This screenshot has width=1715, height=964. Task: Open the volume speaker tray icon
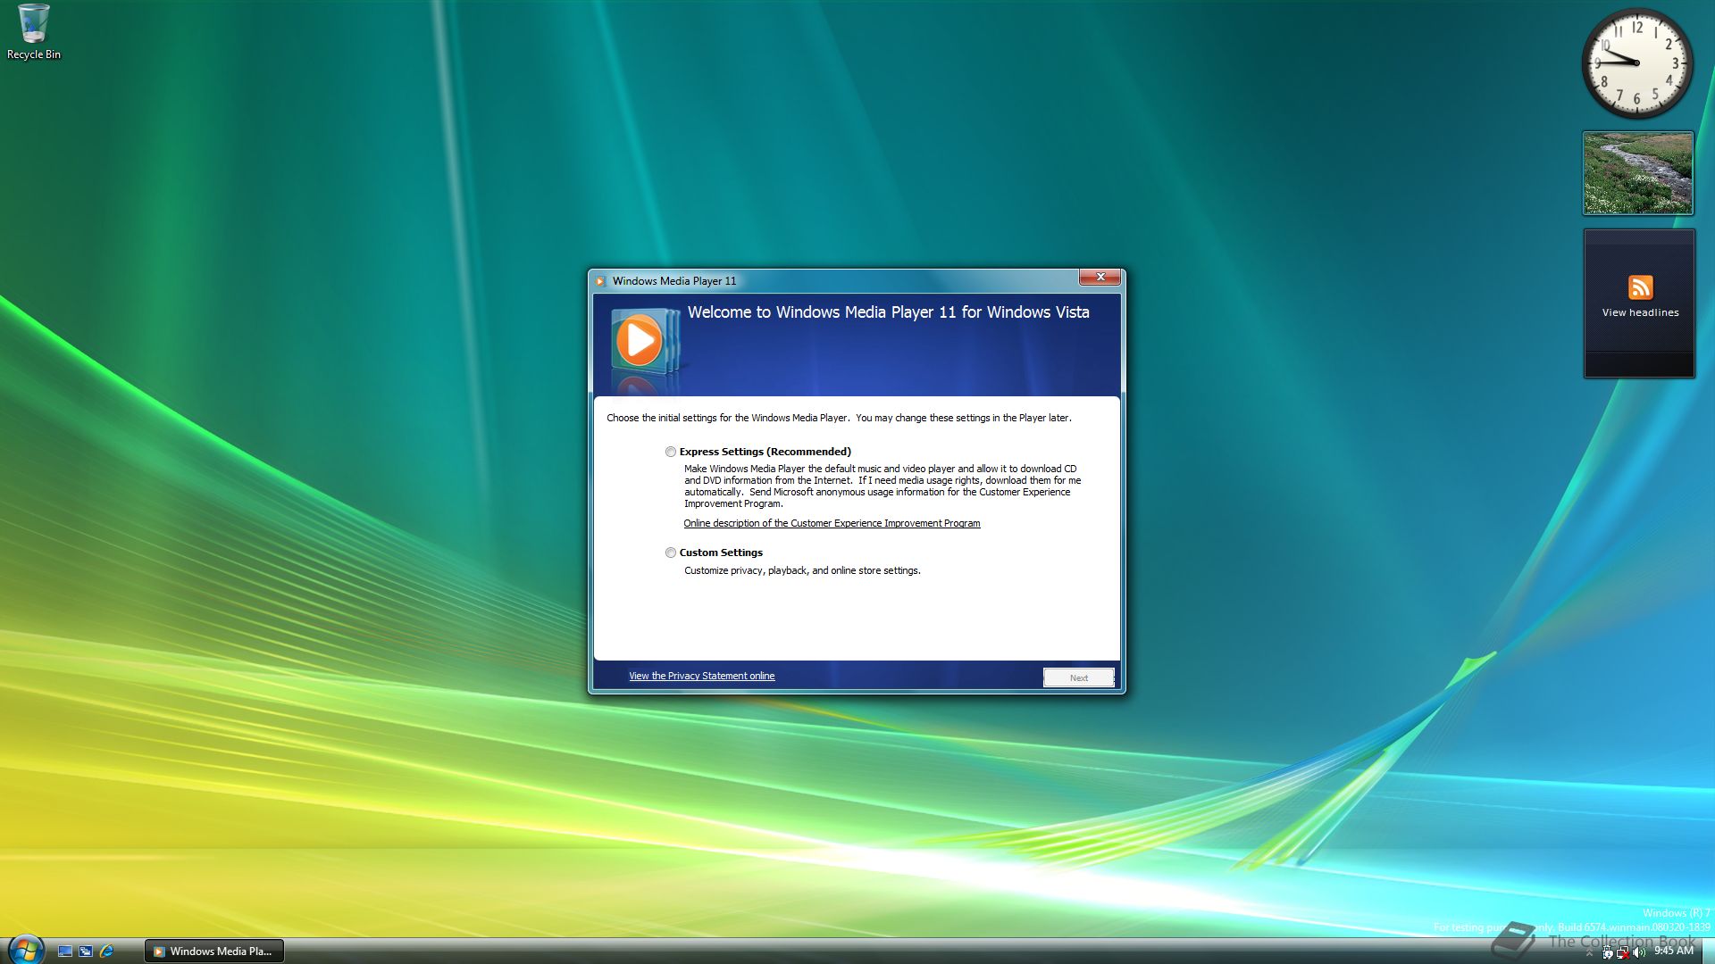(1639, 952)
